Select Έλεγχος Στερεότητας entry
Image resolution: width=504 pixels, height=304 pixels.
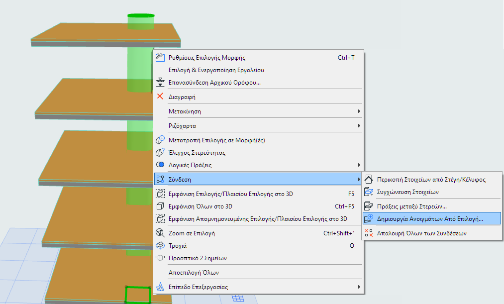click(259, 153)
